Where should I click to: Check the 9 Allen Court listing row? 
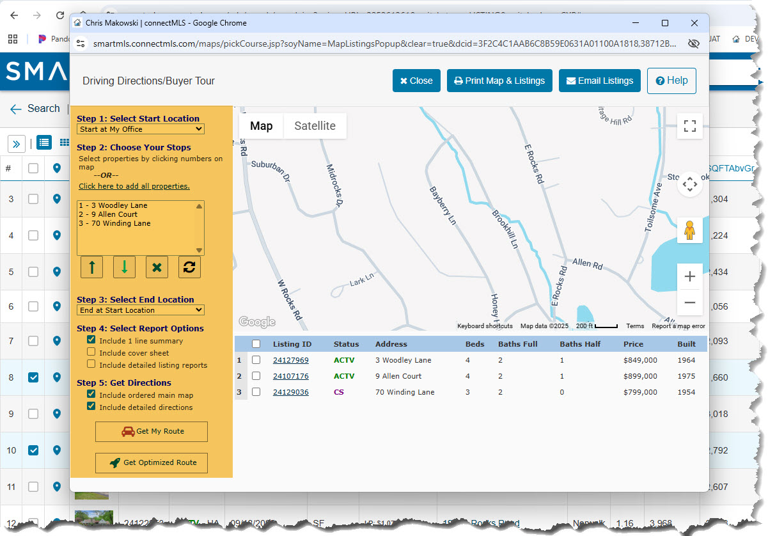click(x=256, y=376)
